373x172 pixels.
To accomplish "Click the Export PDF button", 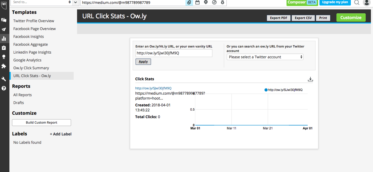I will point(279,18).
